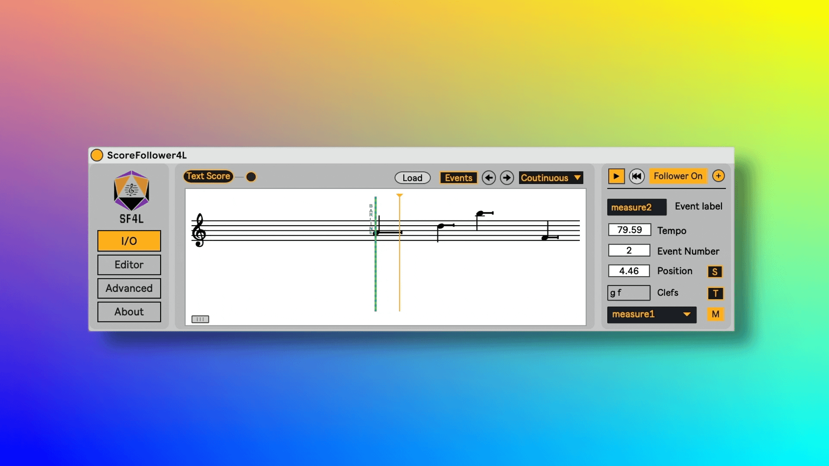Screen dimensions: 829x466
Task: Expand the measure1 dropdown menu
Action: 651,315
